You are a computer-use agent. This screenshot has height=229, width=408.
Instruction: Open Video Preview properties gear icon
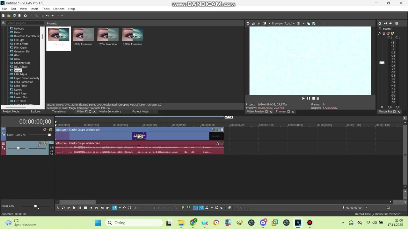[248, 23]
